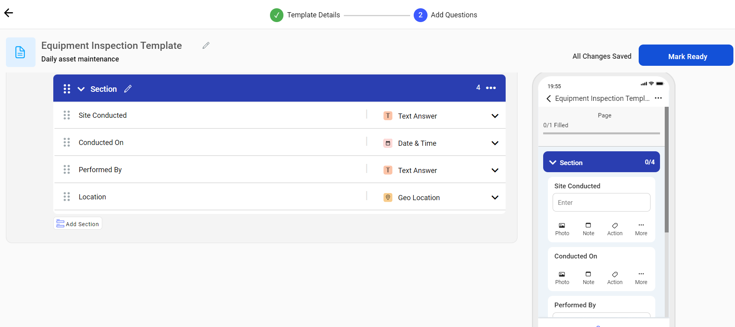The width and height of the screenshot is (735, 327).
Task: Click drag handle for Location row
Action: pos(67,197)
